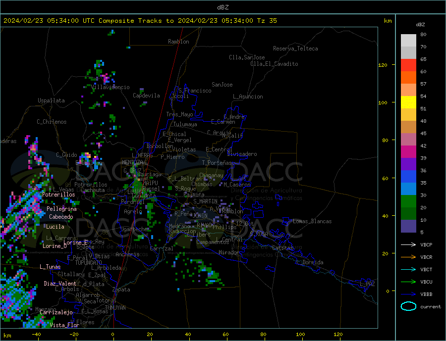
Task: Click the Campamentos map label
Action: pos(213,242)
